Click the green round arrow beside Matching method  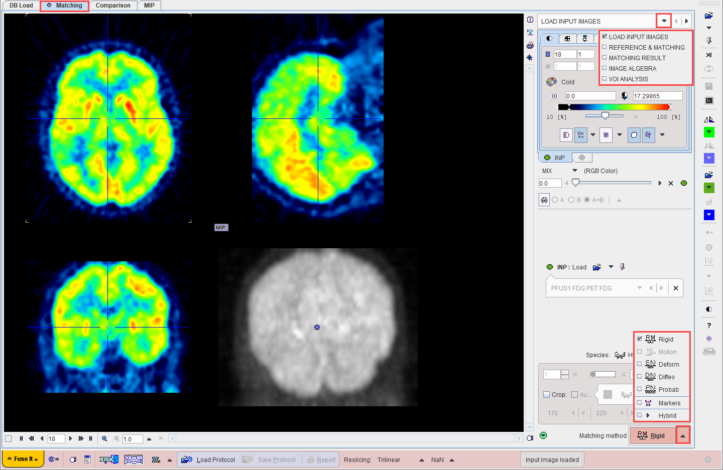pyautogui.click(x=543, y=435)
